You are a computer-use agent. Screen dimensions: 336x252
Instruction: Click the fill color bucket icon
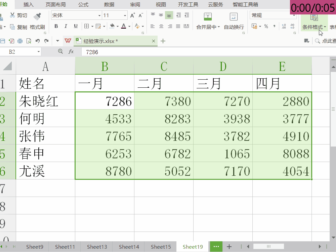[112, 26]
